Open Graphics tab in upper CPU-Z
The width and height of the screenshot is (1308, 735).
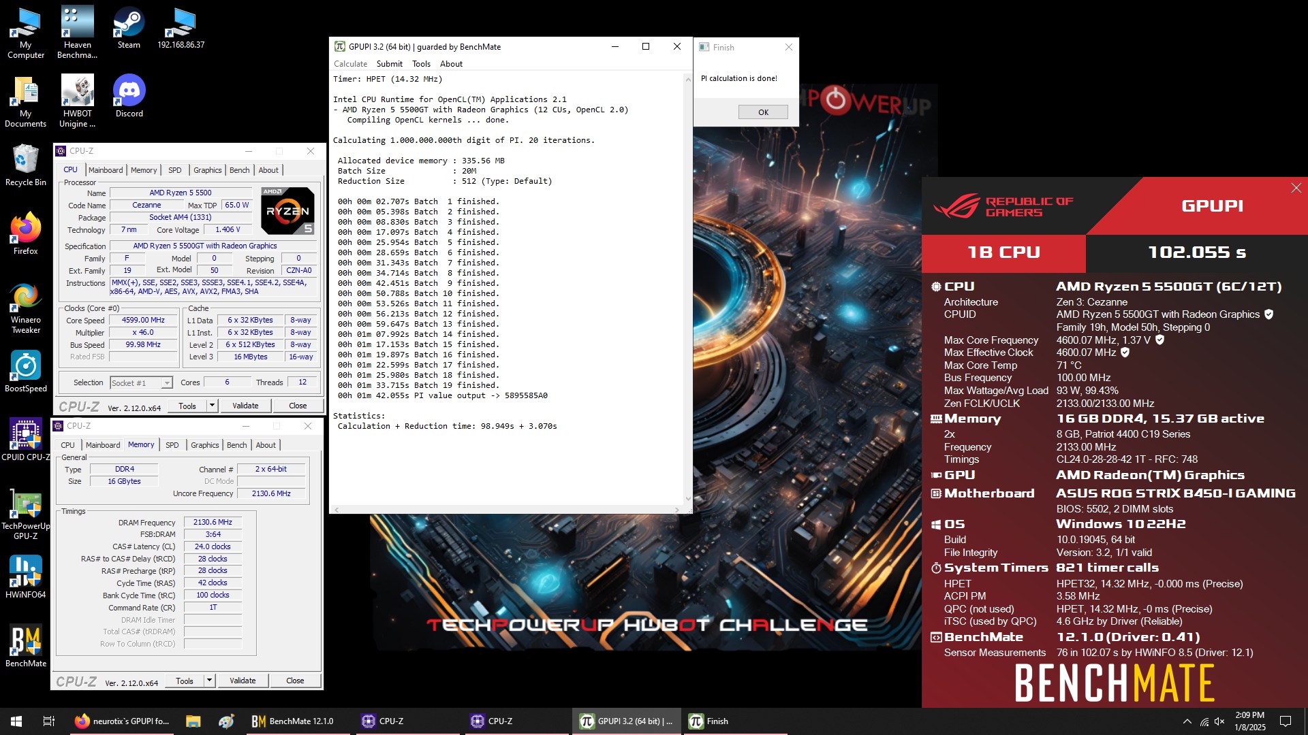208,170
